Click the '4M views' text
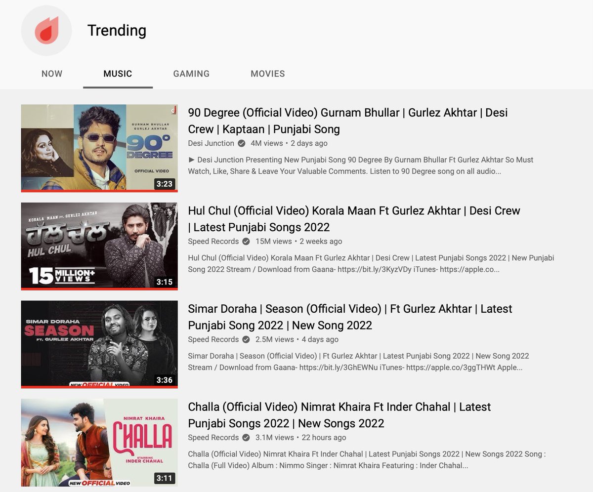The height and width of the screenshot is (492, 593). (x=267, y=143)
